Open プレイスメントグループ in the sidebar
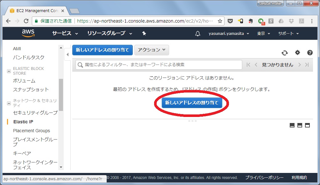 (x=35, y=142)
